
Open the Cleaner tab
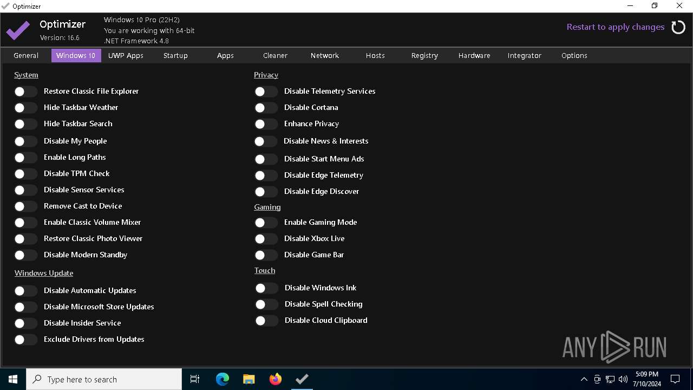pyautogui.click(x=275, y=55)
